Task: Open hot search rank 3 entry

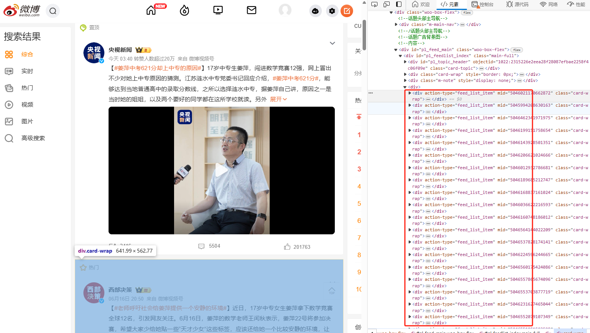Action: (x=359, y=169)
